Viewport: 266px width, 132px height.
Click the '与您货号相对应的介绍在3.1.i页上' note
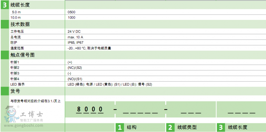[x=36, y=101]
